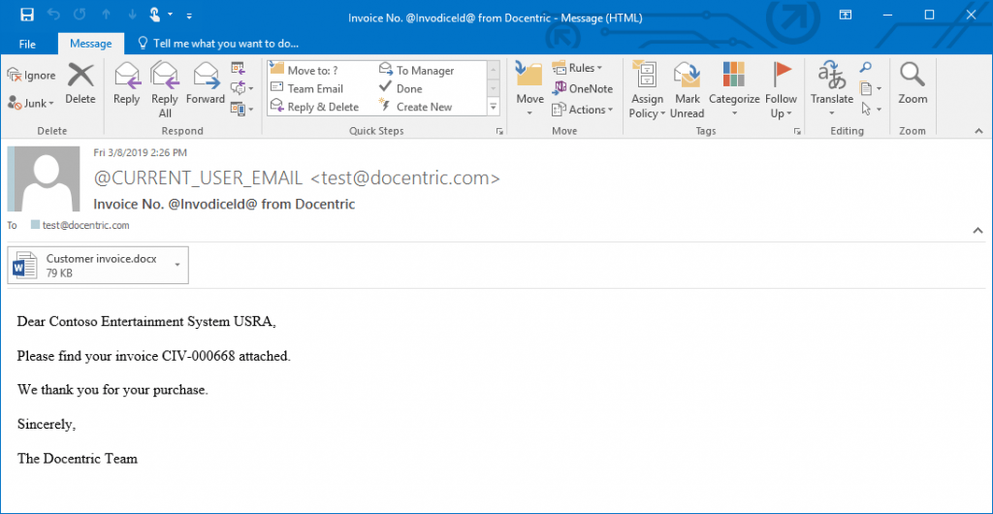Click the subject line 'Invoice No. @InvodiceId@ from Docentric'

coord(224,204)
